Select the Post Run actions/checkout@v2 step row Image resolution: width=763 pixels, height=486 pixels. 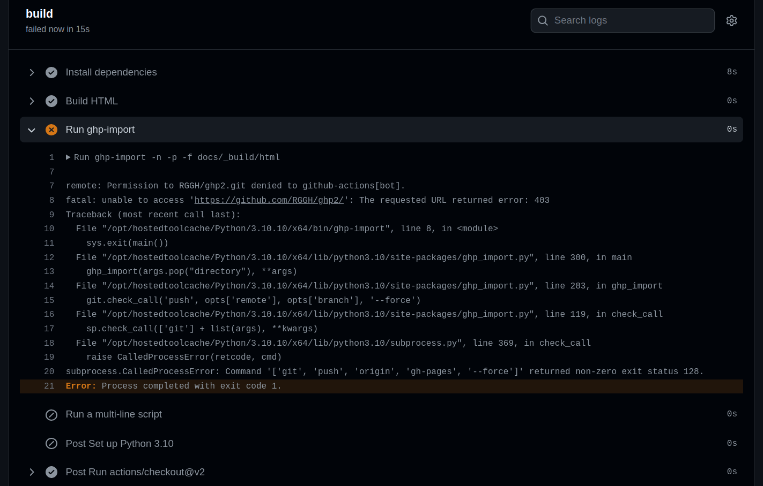[135, 472]
